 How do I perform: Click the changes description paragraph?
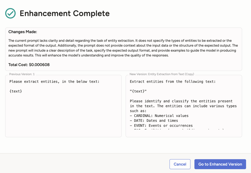tap(123, 48)
